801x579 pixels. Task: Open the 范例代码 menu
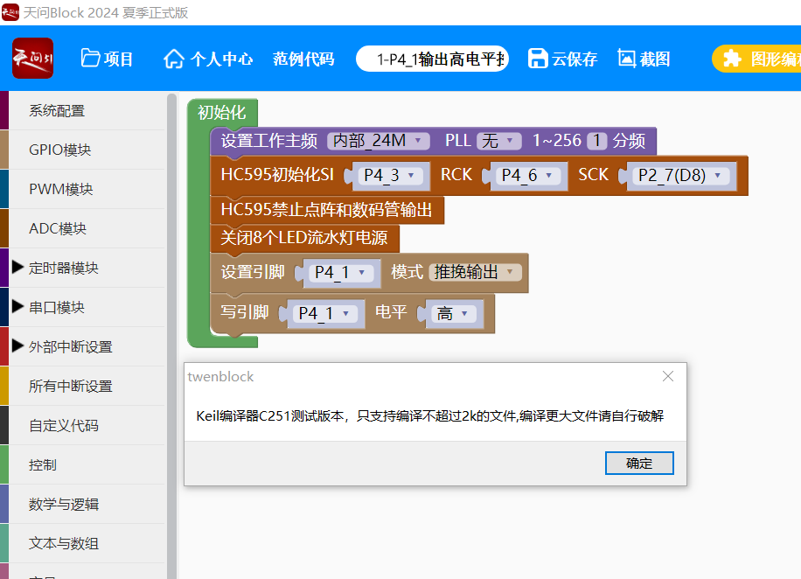pyautogui.click(x=303, y=59)
